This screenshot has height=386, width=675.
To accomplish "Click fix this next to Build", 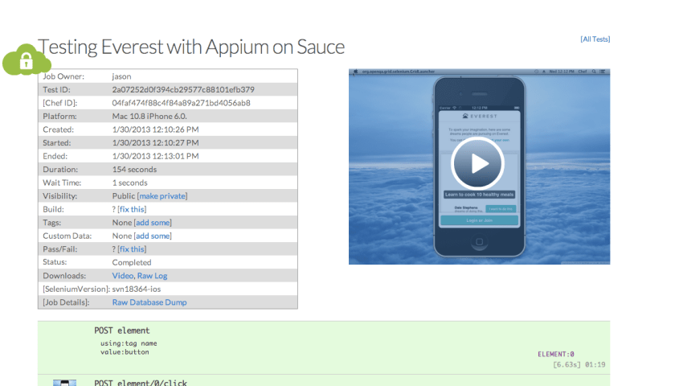I will point(132,209).
